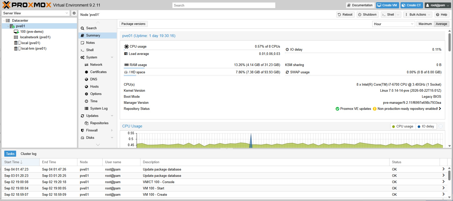The width and height of the screenshot is (453, 201).
Task: Open the Documentation button
Action: (x=360, y=5)
